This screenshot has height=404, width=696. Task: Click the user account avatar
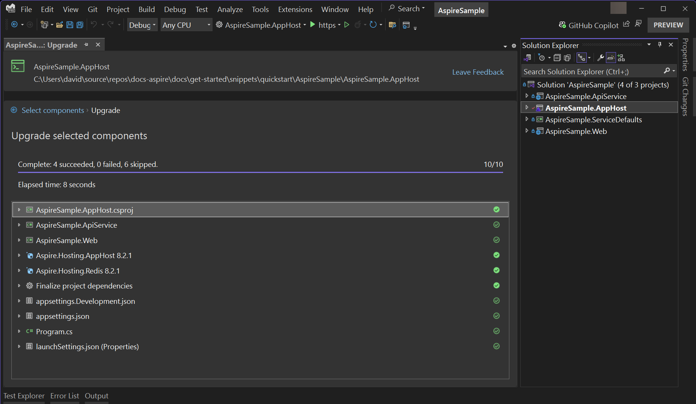point(618,8)
